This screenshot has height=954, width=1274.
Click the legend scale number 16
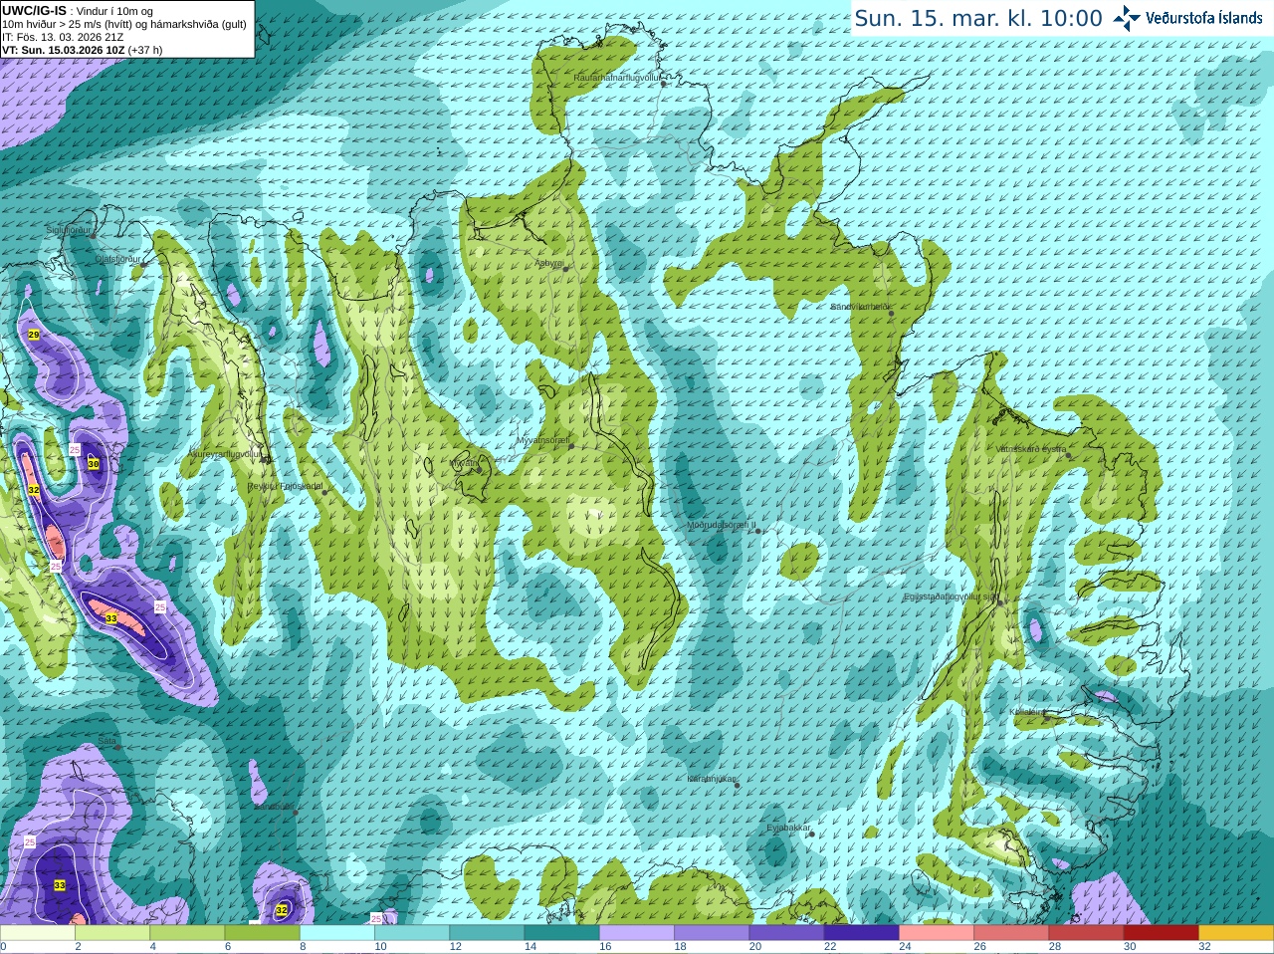pyautogui.click(x=605, y=947)
